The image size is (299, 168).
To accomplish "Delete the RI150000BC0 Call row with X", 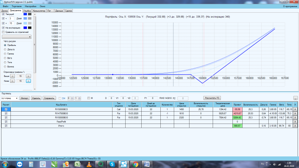I will [x=295, y=109].
